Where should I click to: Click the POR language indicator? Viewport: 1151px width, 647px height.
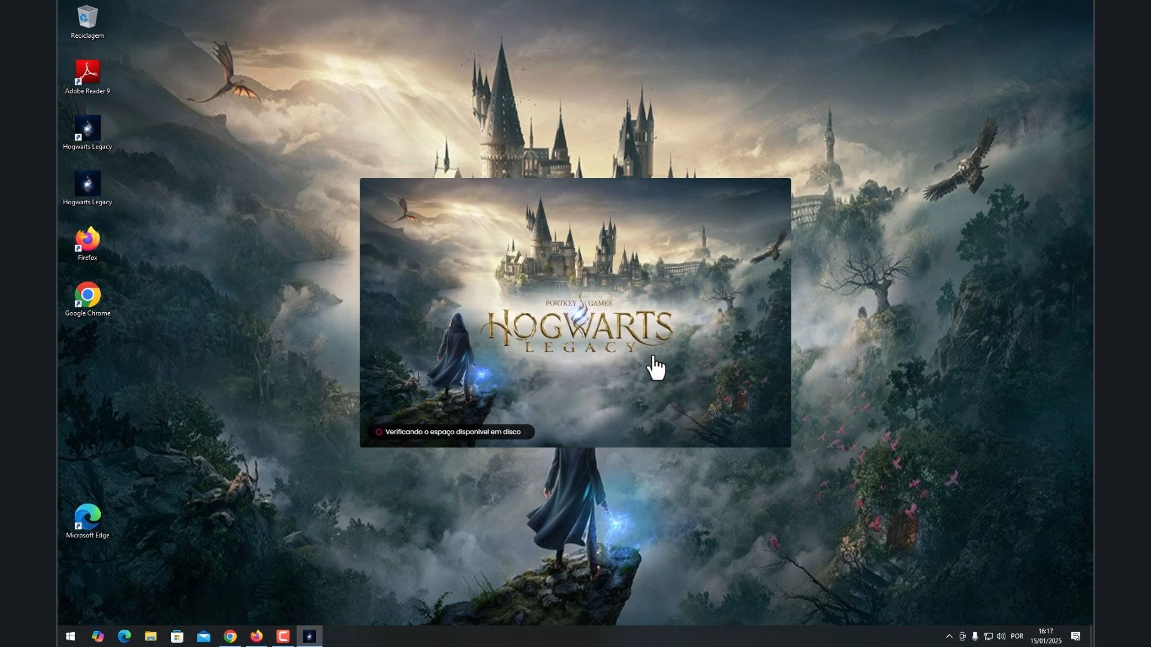tap(1017, 636)
